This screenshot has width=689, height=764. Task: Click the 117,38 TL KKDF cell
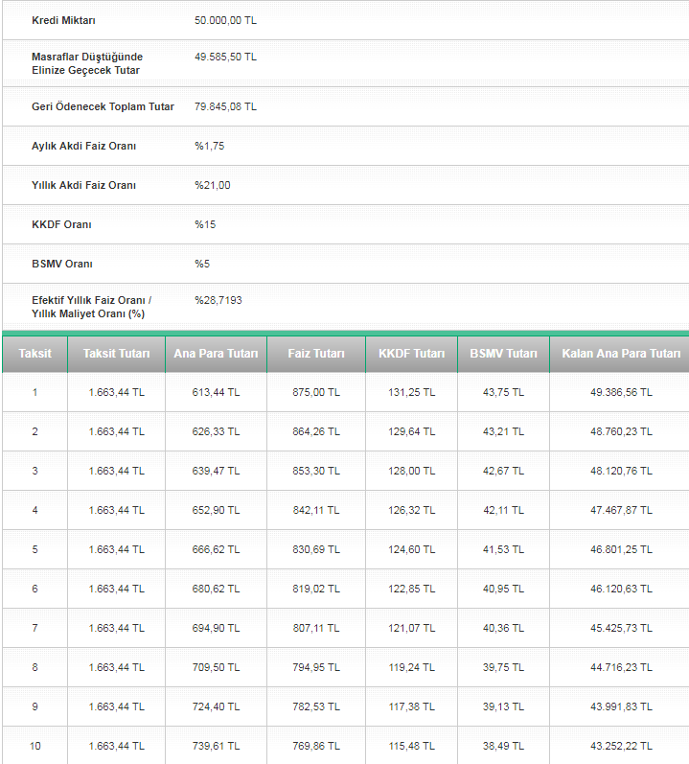point(411,706)
